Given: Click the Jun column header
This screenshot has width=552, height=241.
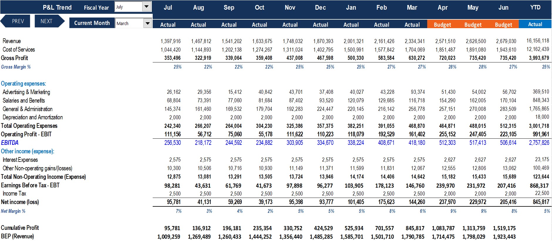Looking at the screenshot, I should (x=504, y=8).
